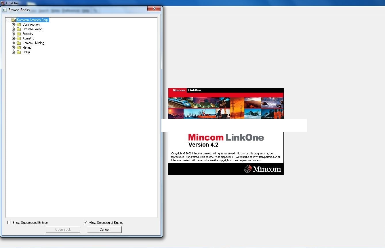
Task: Click the Komatsu America Corp. open folder icon
Action: pos(13,20)
